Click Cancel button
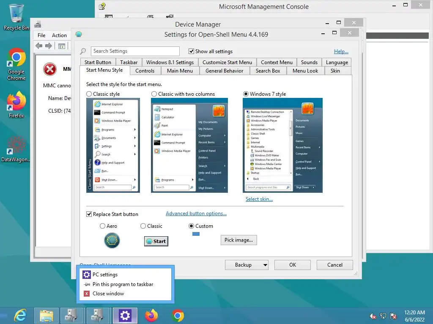This screenshot has height=324, width=433. click(335, 265)
